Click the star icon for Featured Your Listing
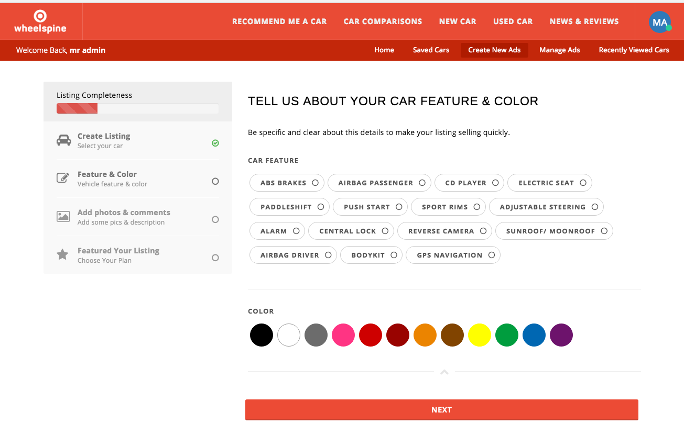Viewport: 684px width, 446px height. click(x=62, y=255)
